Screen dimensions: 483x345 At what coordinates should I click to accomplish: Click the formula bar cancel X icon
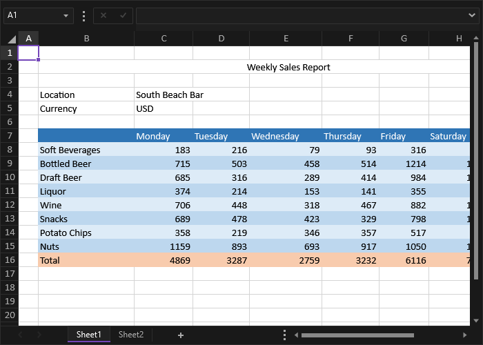pyautogui.click(x=103, y=15)
